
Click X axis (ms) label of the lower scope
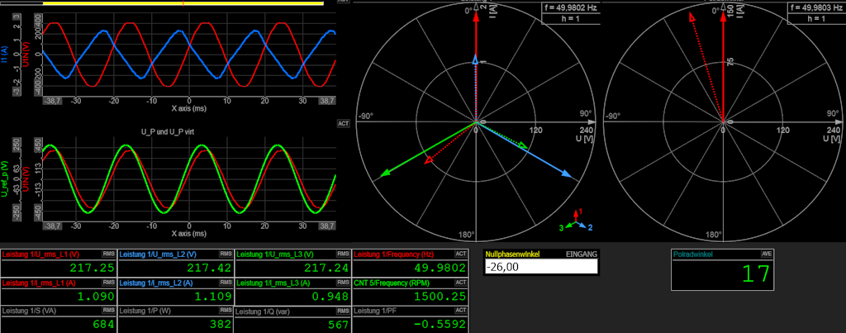(x=189, y=234)
